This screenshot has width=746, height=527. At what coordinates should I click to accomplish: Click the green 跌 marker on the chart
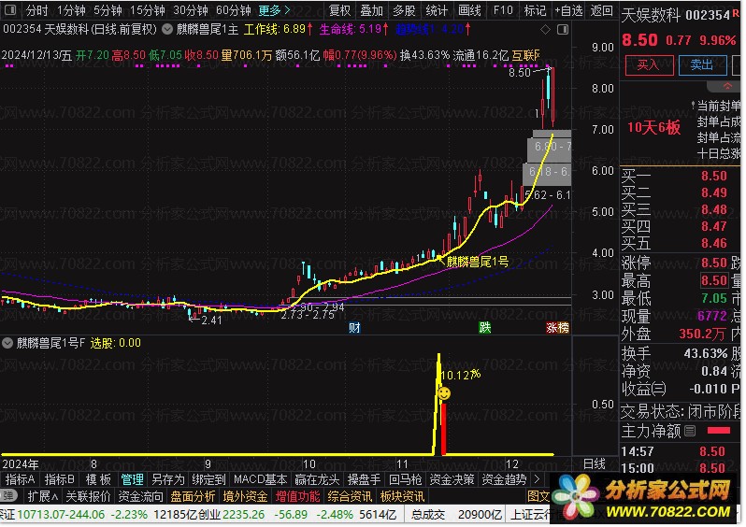point(484,327)
